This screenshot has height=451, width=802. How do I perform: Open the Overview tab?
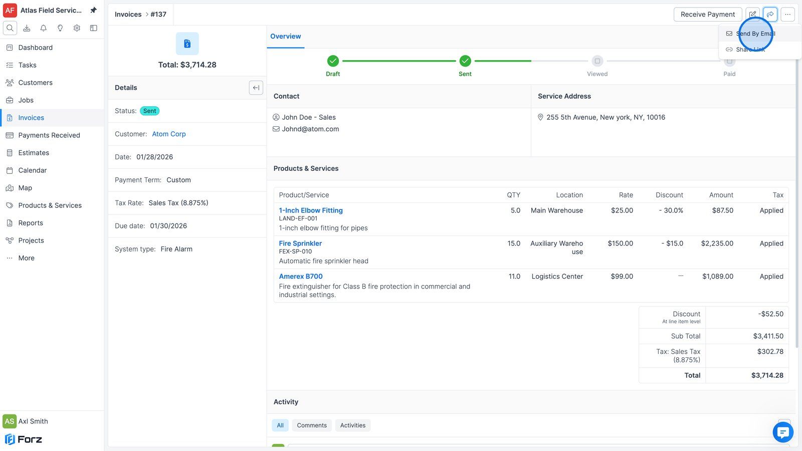point(286,37)
